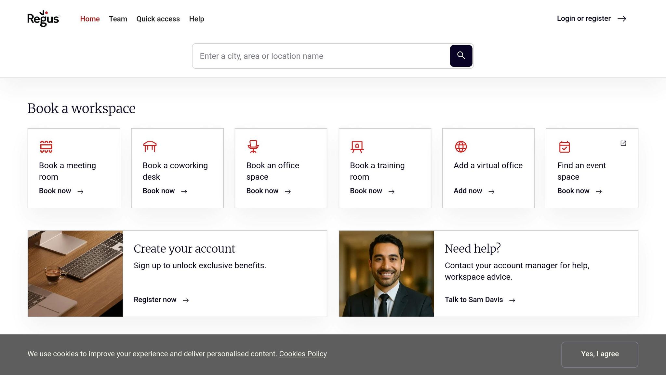Screen dimensions: 666x375
Task: Go to the Help menu
Action: [x=196, y=19]
